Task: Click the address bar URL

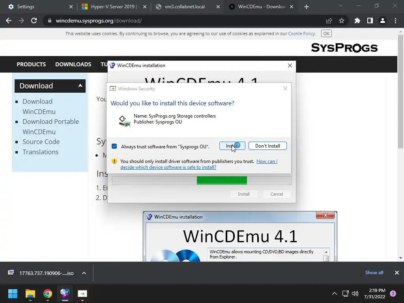Action: point(99,21)
